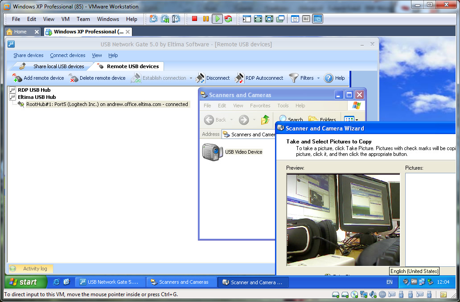Switch to Scanners and Cameras taskbar button

(x=182, y=282)
